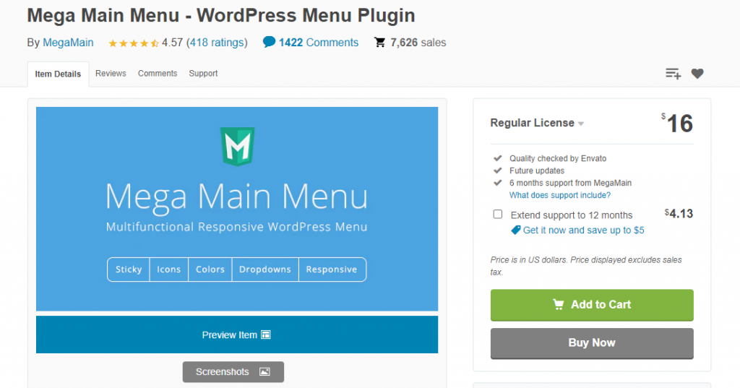This screenshot has width=740, height=388.
Task: Click the 7,626 sales text
Action: click(418, 43)
